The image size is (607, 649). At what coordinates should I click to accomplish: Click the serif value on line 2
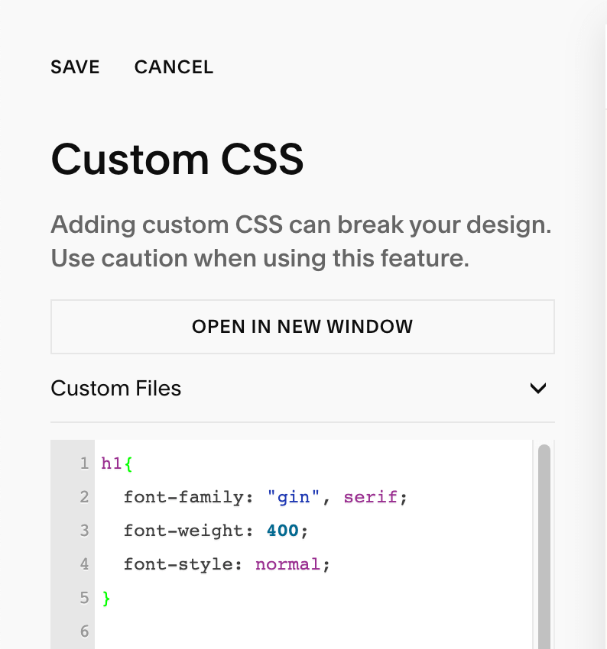coord(371,497)
